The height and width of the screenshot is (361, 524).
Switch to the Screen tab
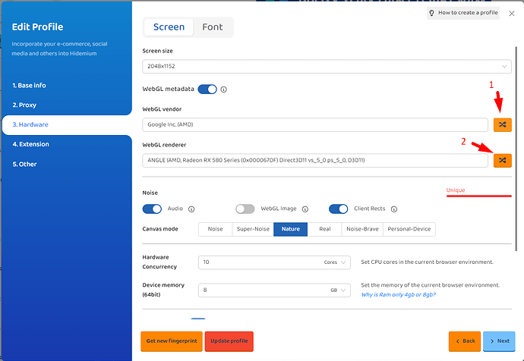pyautogui.click(x=169, y=27)
